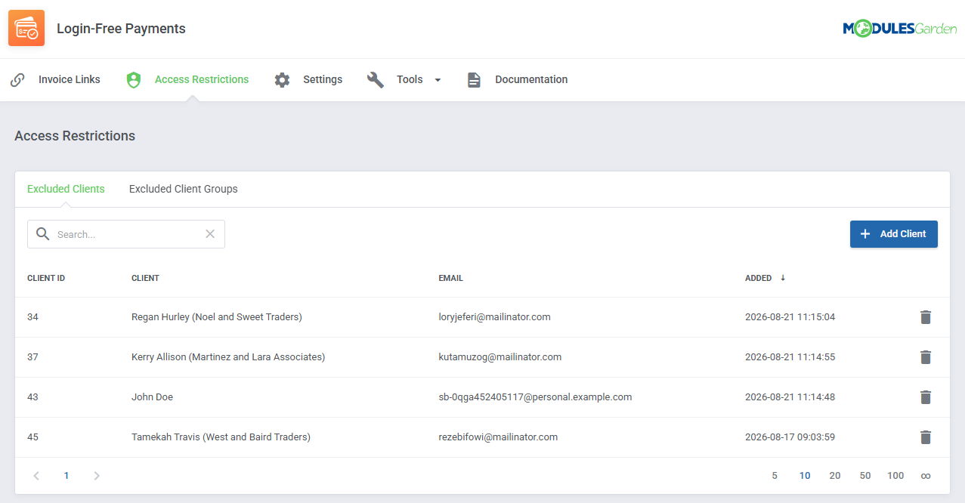The width and height of the screenshot is (965, 503).
Task: Click email rezebifowi@mailinator.com
Action: pyautogui.click(x=498, y=437)
